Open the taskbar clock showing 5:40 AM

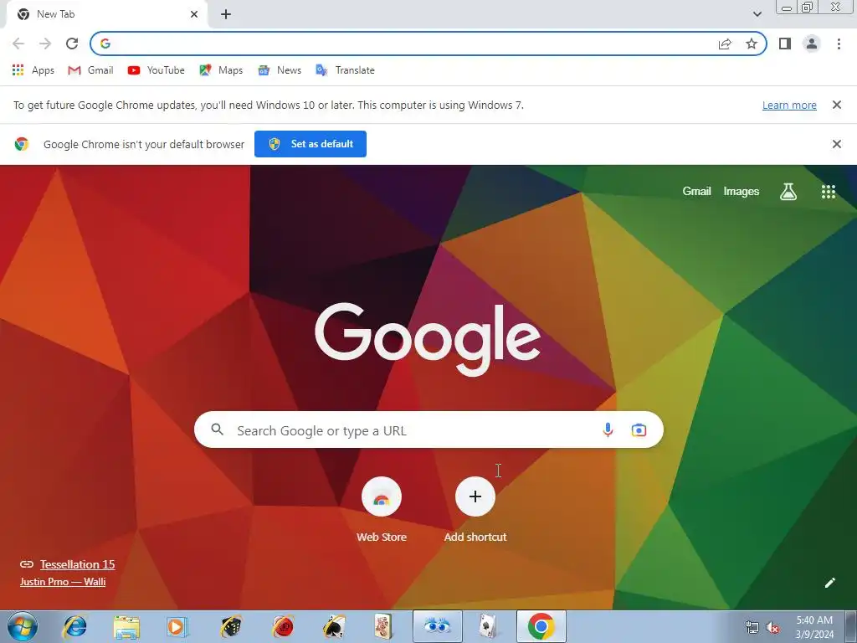pyautogui.click(x=814, y=627)
